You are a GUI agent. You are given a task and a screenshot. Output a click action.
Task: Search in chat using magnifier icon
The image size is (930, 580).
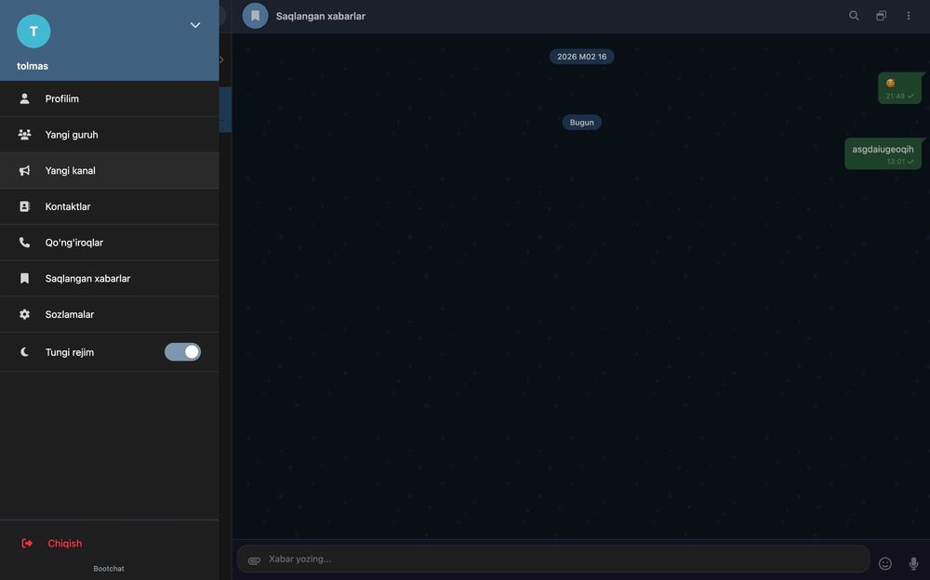pos(854,16)
